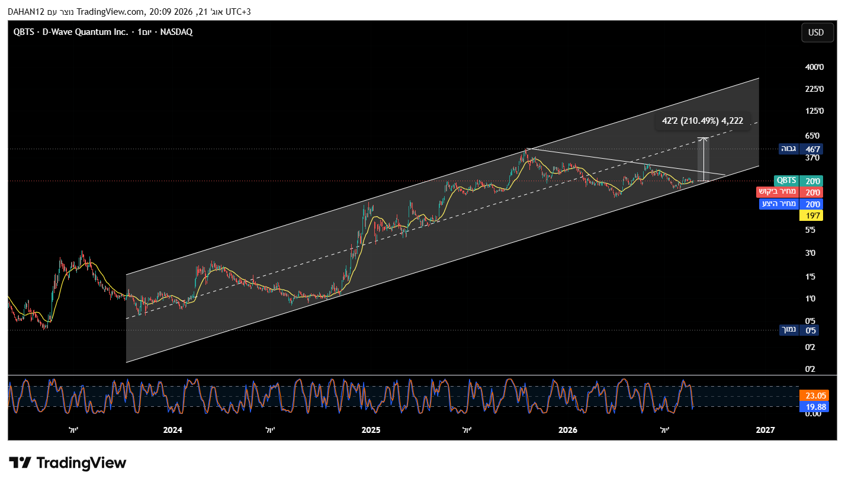Click the 2027 label on the time axis
The image size is (845, 485).
point(766,430)
